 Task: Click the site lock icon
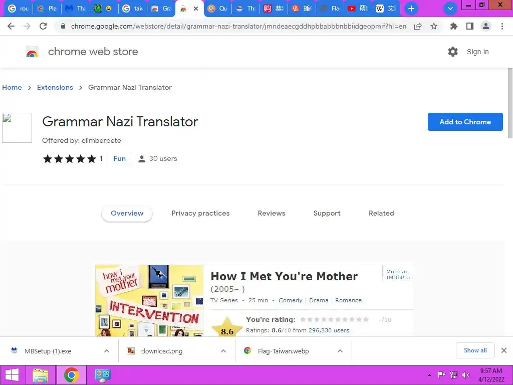pos(63,26)
